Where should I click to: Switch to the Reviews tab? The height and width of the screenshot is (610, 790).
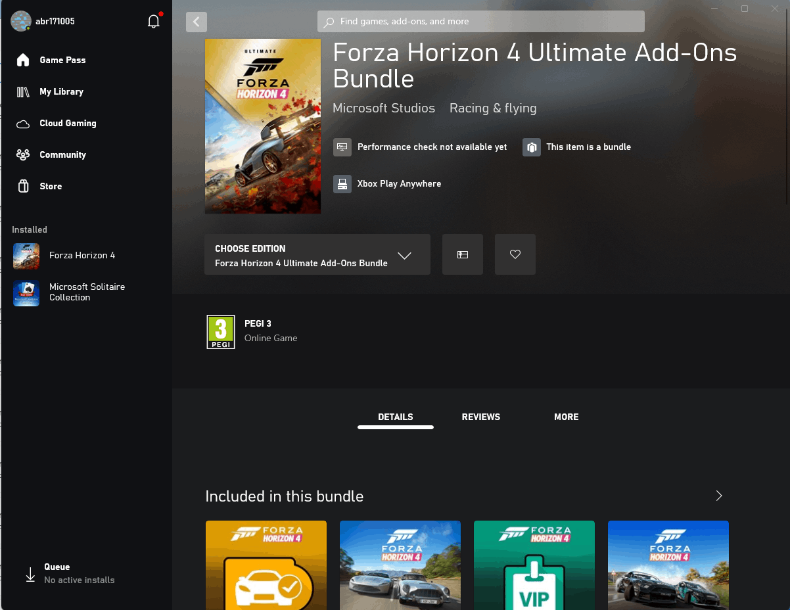point(481,417)
